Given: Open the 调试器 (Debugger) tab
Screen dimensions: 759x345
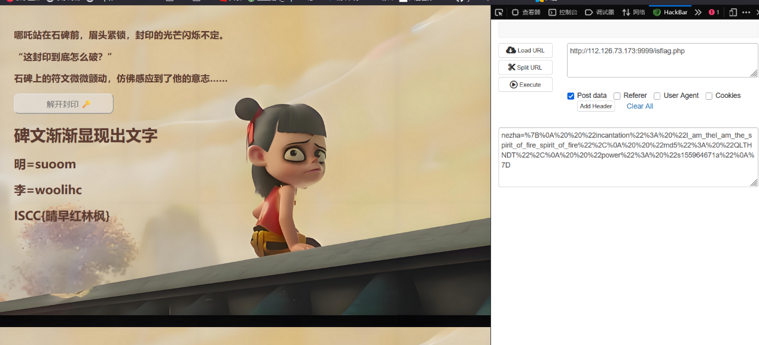Looking at the screenshot, I should coord(600,12).
